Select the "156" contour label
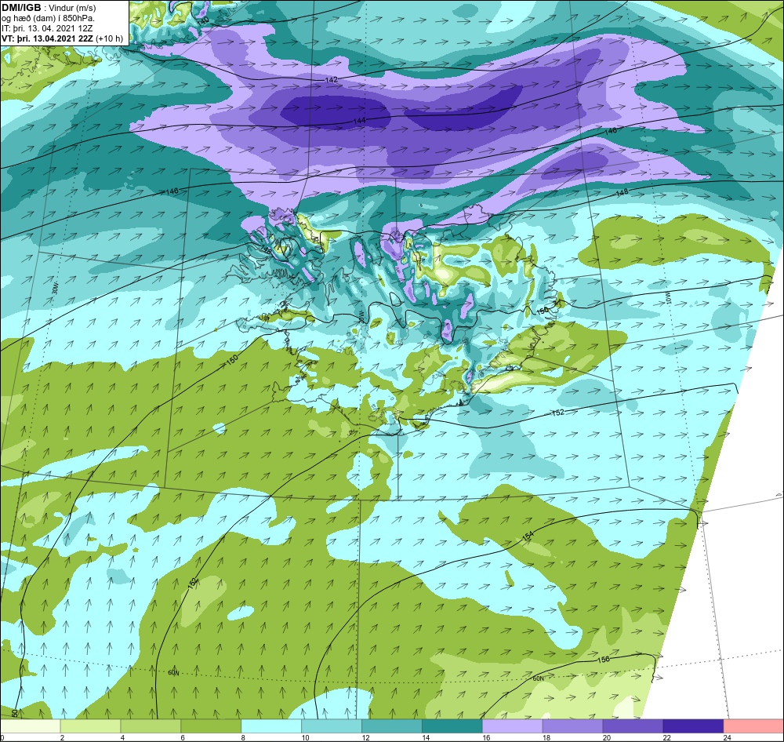Viewport: 784px width, 742px height. 604,660
